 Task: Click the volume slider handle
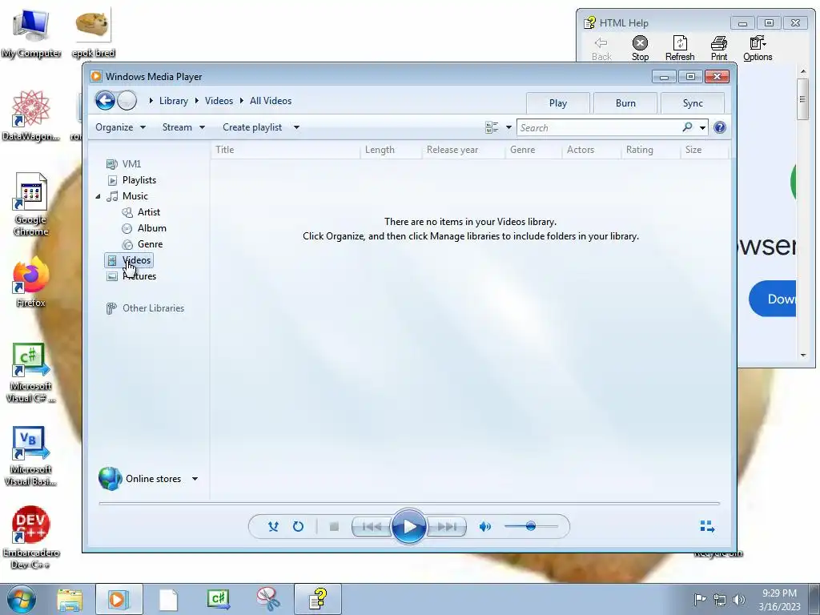[x=531, y=526]
